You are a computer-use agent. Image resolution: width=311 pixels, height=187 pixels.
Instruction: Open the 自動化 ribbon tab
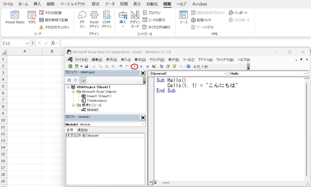pos(152,4)
